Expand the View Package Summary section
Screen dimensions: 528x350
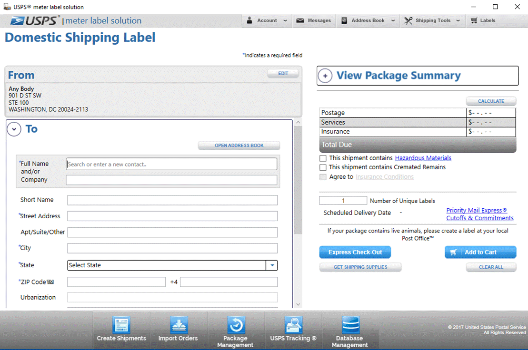click(x=325, y=76)
